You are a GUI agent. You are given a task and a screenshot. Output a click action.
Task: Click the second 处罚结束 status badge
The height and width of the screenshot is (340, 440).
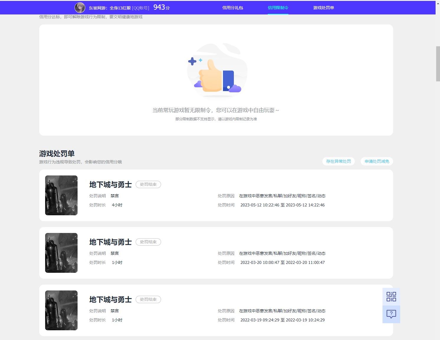148,242
